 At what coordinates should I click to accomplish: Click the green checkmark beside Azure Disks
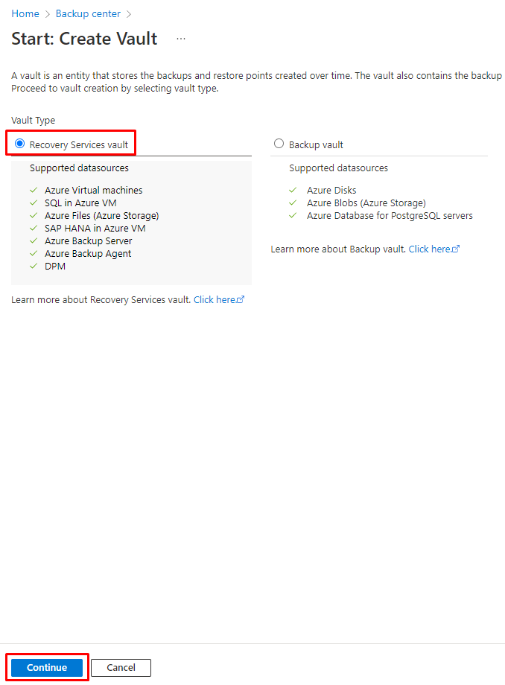[x=293, y=190]
